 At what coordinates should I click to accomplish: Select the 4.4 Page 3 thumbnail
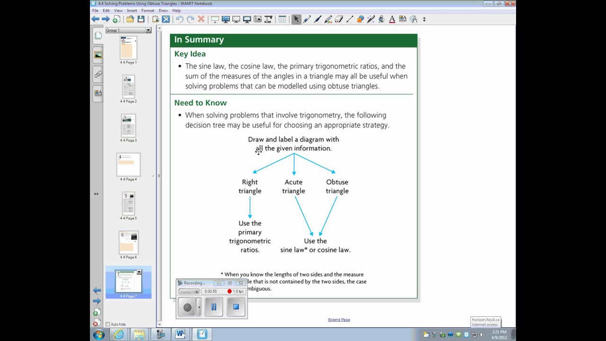tap(128, 126)
